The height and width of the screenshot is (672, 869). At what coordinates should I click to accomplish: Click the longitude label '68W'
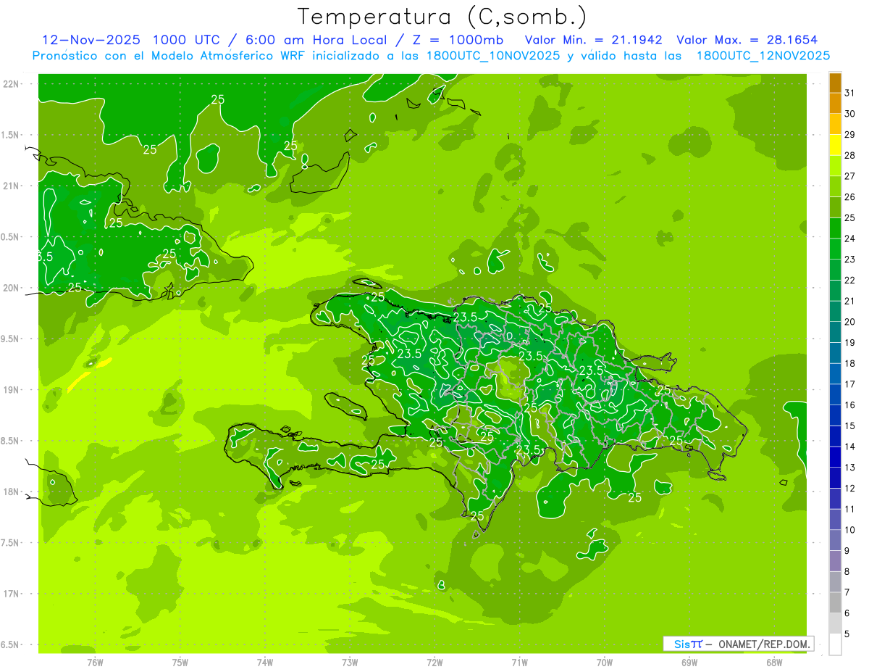tap(774, 663)
